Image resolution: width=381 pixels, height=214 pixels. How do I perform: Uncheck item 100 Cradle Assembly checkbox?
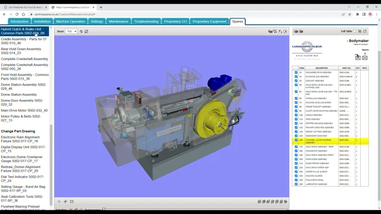296,115
